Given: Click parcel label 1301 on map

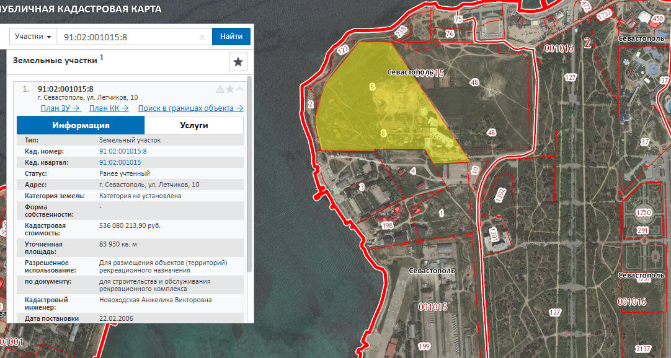Looking at the screenshot, I should [494, 234].
